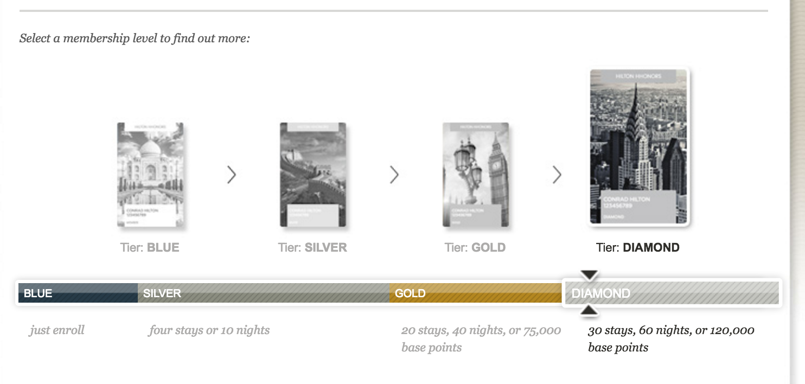Click the chevron between Silver and Gold cards

(x=394, y=175)
